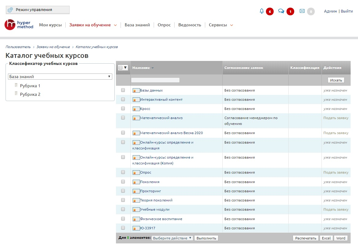Image resolution: width=358 pixels, height=248 pixels.
Task: Open the mail envelope icon
Action: point(302,11)
